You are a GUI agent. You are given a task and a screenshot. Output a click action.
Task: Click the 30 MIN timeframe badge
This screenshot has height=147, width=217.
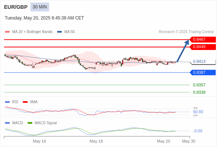click(x=40, y=7)
